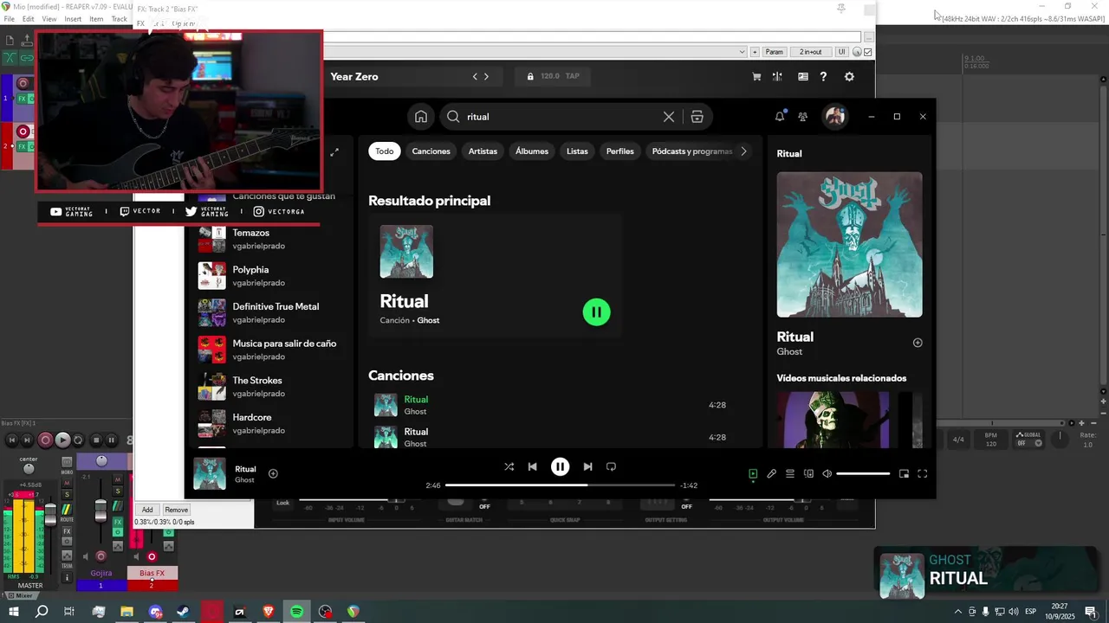Pause the Ritual main result
The width and height of the screenshot is (1109, 623).
click(596, 312)
